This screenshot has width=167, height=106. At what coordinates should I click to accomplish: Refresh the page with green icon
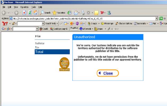[x=30, y=13]
